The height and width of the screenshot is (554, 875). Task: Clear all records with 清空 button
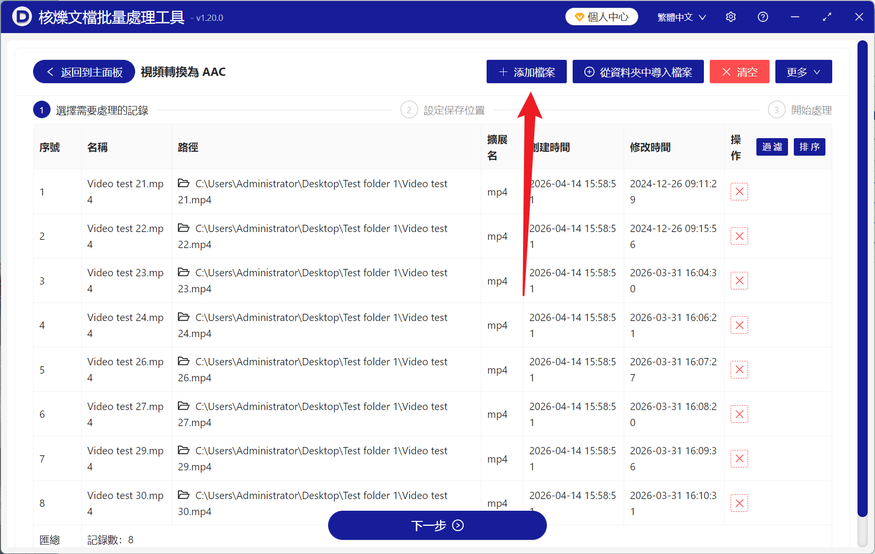pos(739,72)
